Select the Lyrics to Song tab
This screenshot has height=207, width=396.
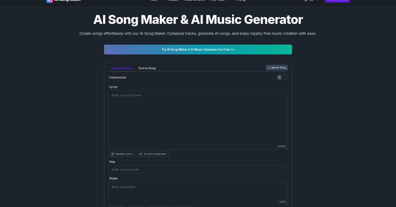click(x=121, y=68)
